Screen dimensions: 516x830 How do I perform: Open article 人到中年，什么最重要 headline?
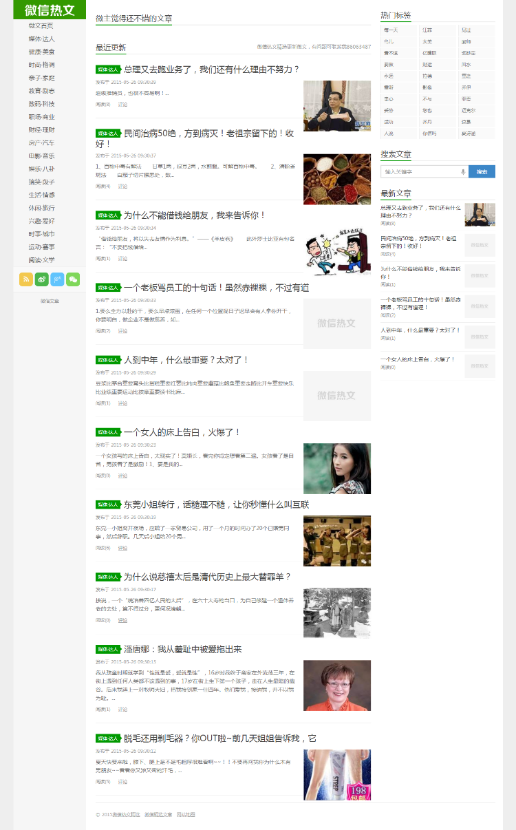point(186,360)
